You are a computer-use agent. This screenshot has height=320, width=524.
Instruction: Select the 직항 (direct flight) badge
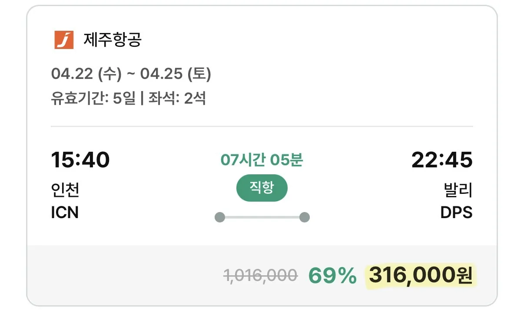[262, 188]
